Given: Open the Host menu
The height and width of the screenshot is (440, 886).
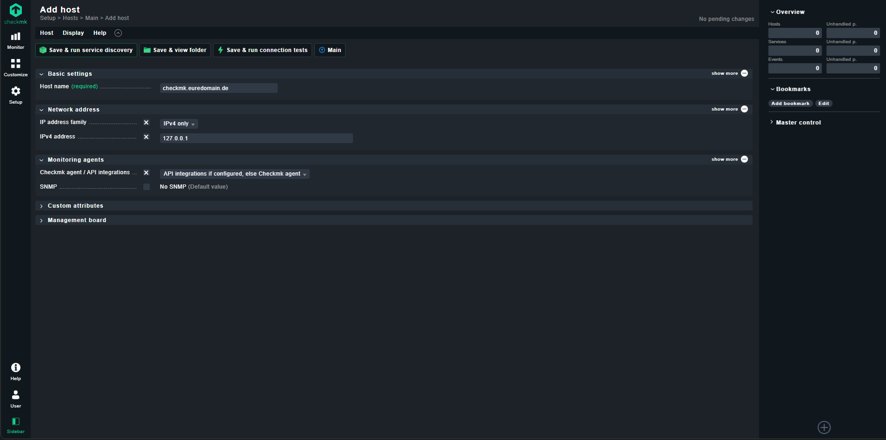Looking at the screenshot, I should coord(47,33).
